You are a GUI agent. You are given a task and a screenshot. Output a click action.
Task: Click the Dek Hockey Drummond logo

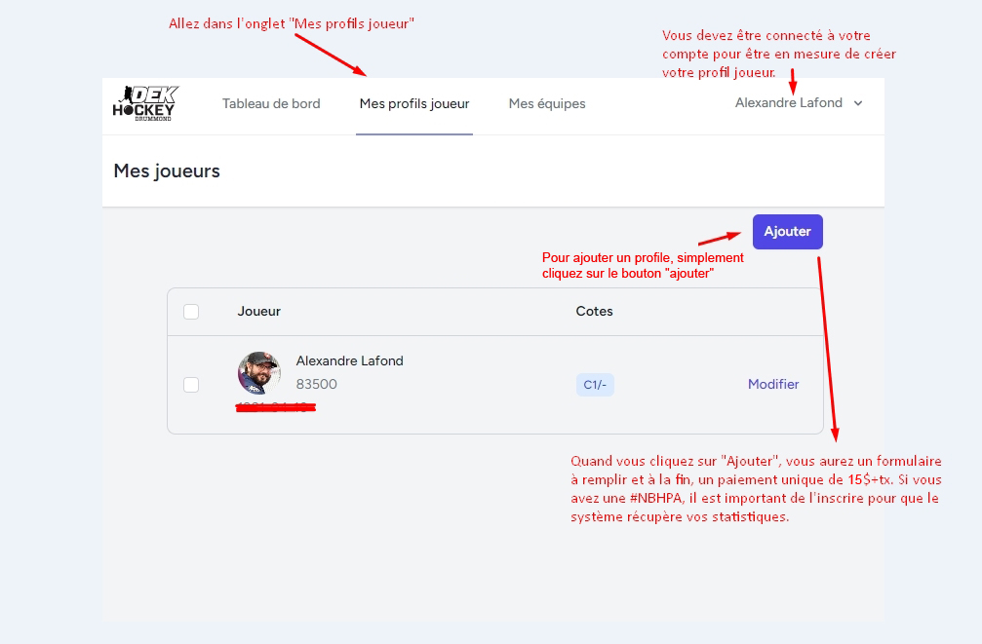pyautogui.click(x=145, y=103)
